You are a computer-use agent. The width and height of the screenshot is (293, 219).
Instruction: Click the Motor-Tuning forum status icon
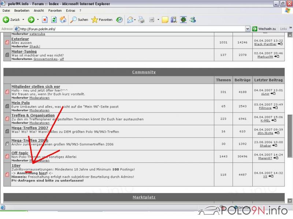(7, 55)
